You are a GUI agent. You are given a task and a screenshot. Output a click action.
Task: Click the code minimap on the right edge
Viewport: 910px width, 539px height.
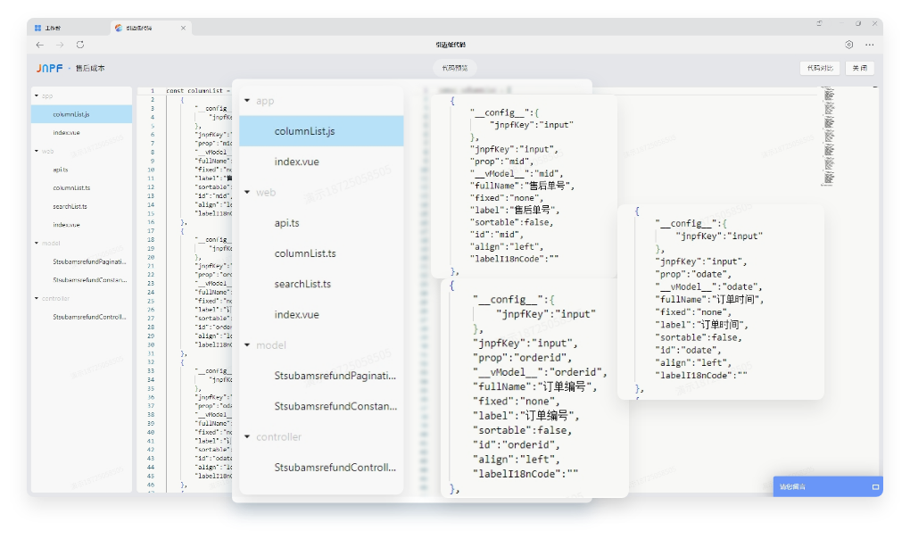[829, 137]
